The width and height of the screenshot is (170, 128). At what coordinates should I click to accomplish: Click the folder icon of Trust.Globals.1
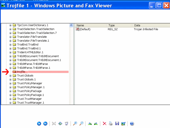(x=14, y=79)
